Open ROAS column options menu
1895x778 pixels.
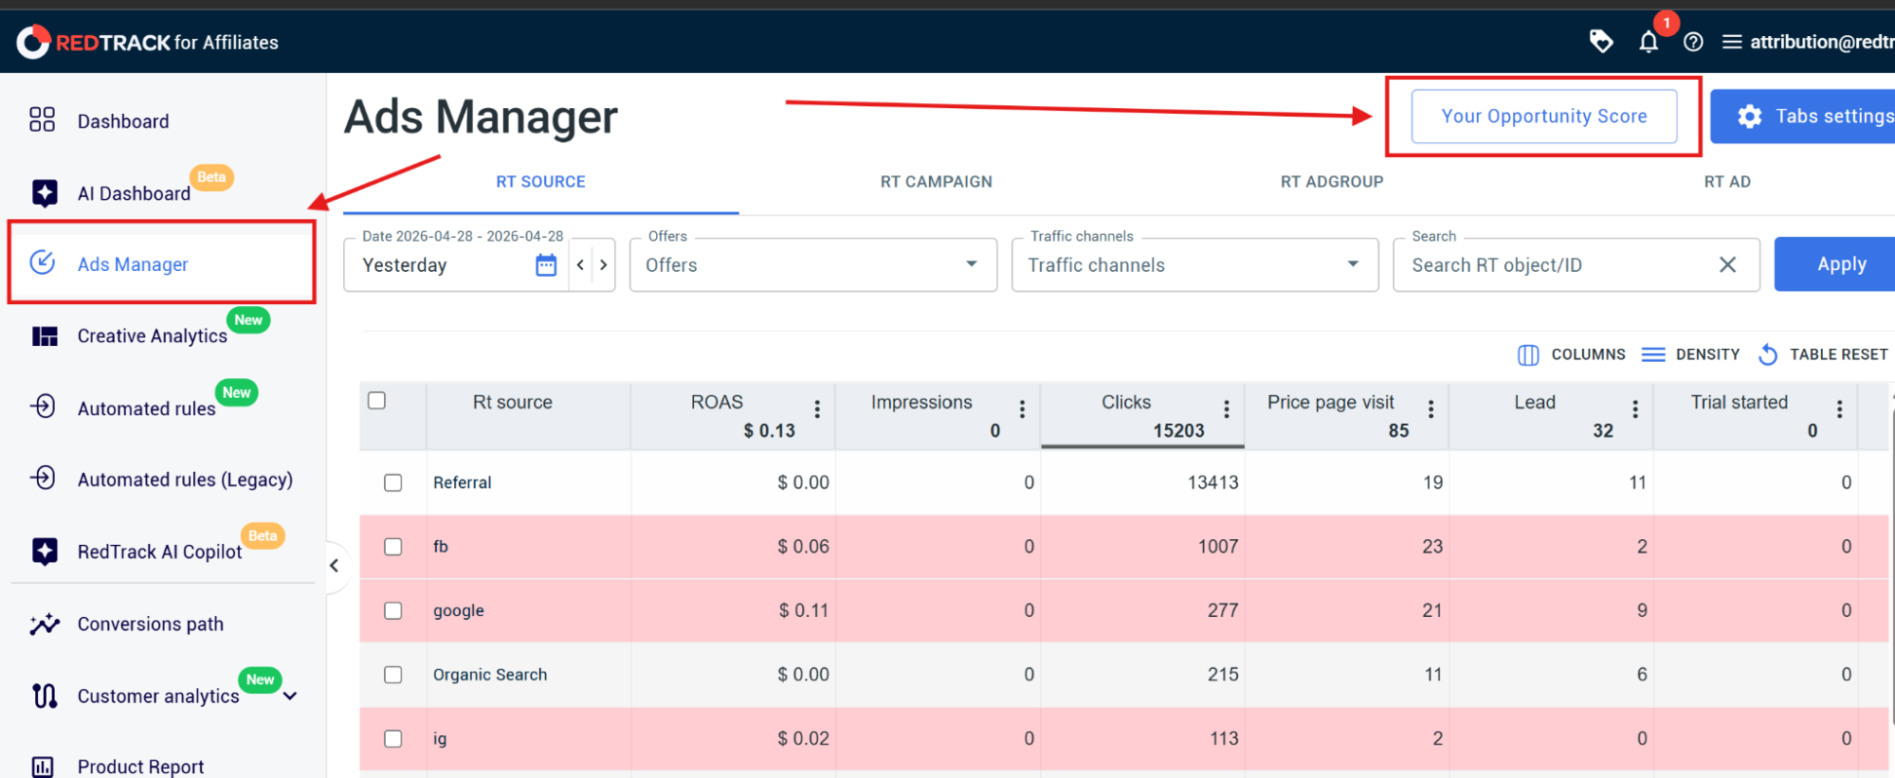click(817, 409)
